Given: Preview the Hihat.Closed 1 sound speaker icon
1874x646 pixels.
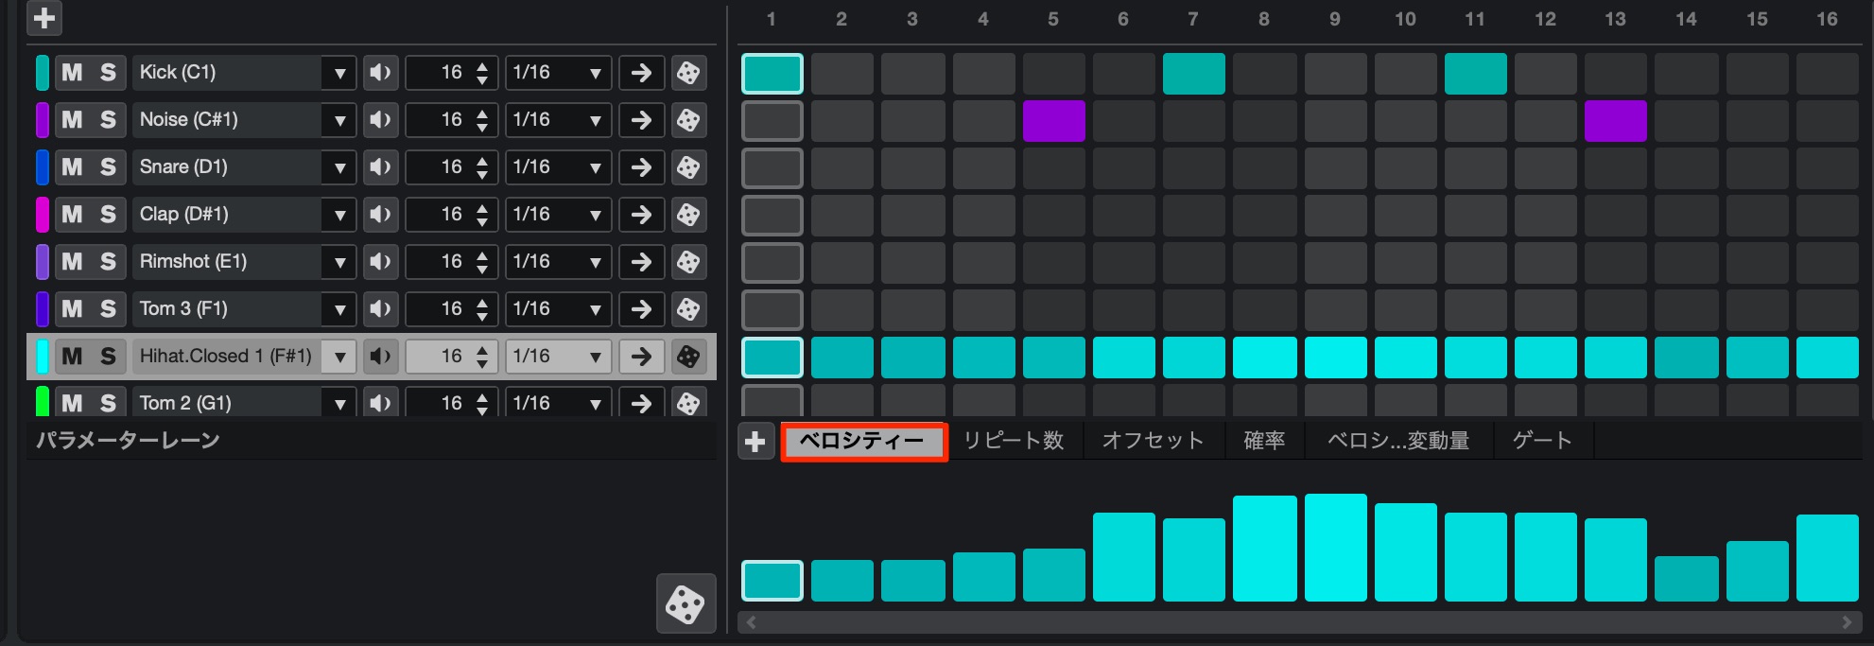Looking at the screenshot, I should click(x=380, y=357).
